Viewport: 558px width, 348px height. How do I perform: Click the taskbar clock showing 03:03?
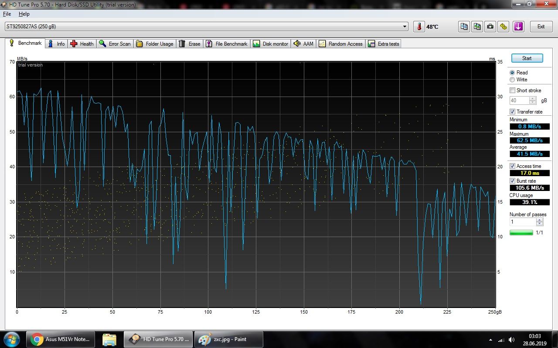pyautogui.click(x=534, y=336)
